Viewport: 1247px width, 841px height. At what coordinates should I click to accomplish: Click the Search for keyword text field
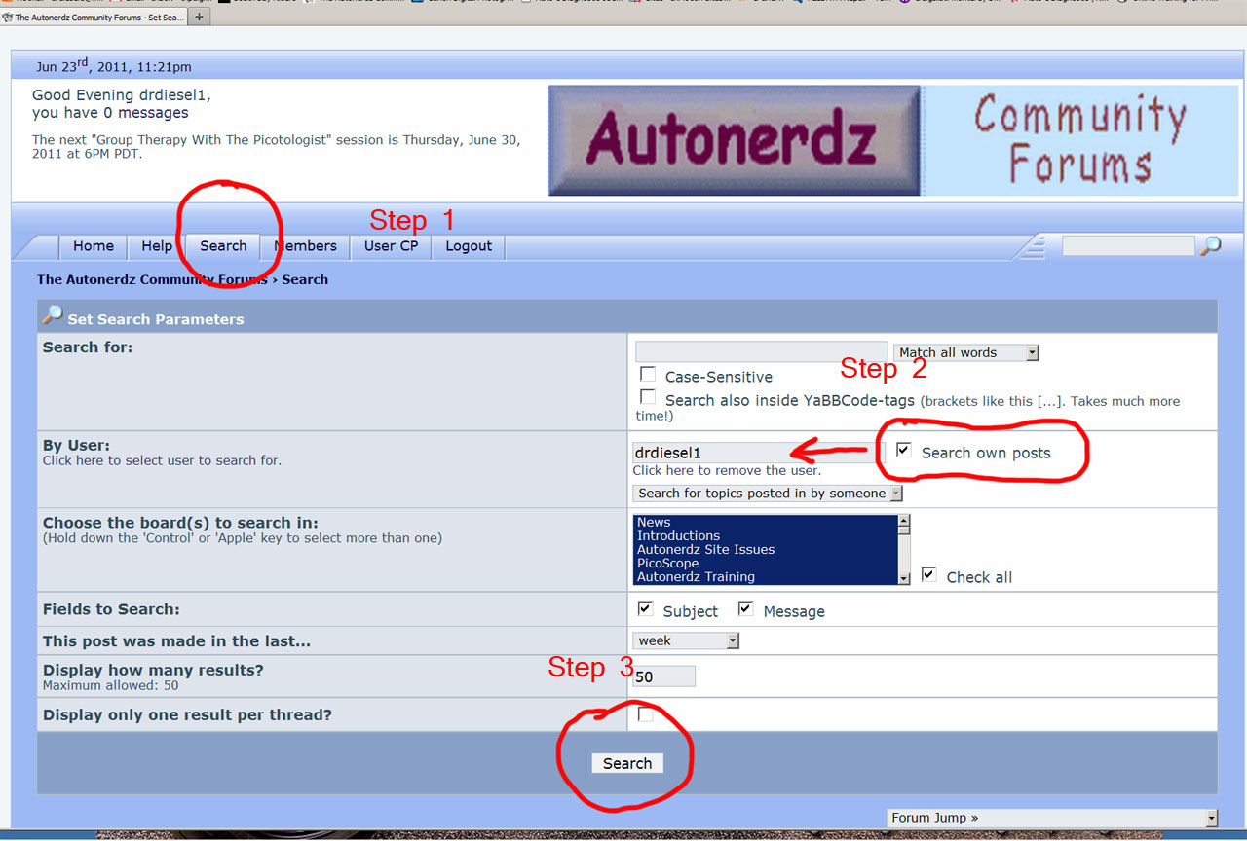[x=761, y=352]
